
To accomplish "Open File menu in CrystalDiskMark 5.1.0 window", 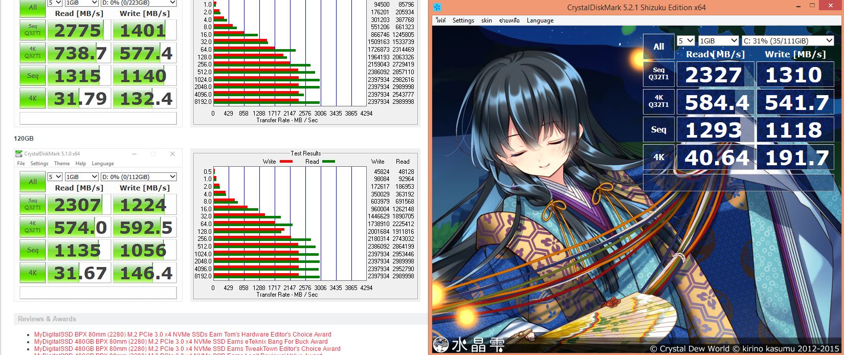I will 21,164.
